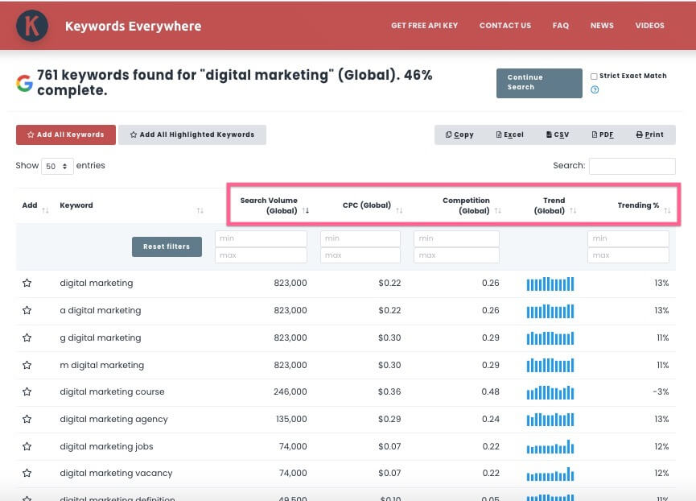Focus the table Search field
Image resolution: width=696 pixels, height=501 pixels.
click(632, 166)
